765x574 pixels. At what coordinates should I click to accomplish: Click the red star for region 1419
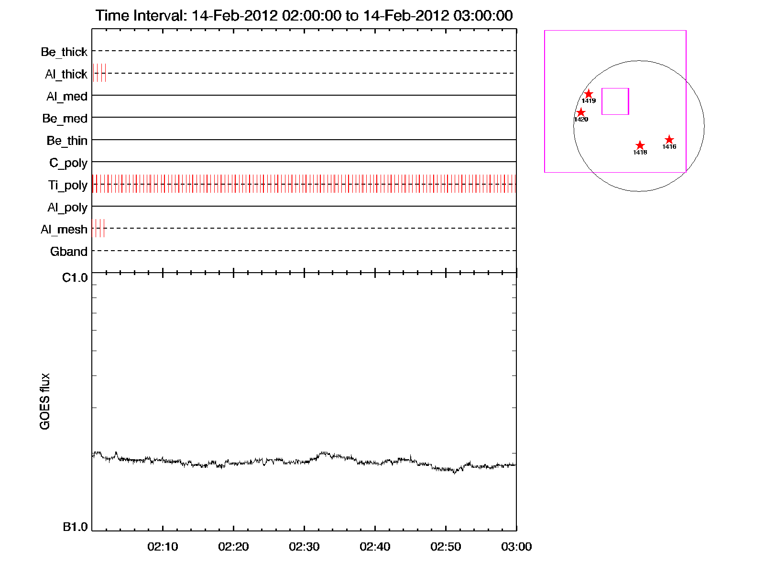(x=589, y=94)
